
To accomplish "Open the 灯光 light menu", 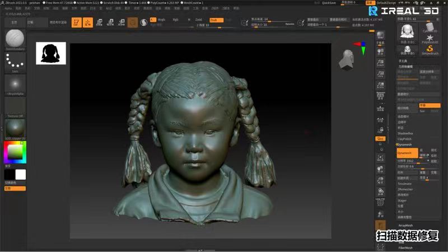I will click(92, 8).
